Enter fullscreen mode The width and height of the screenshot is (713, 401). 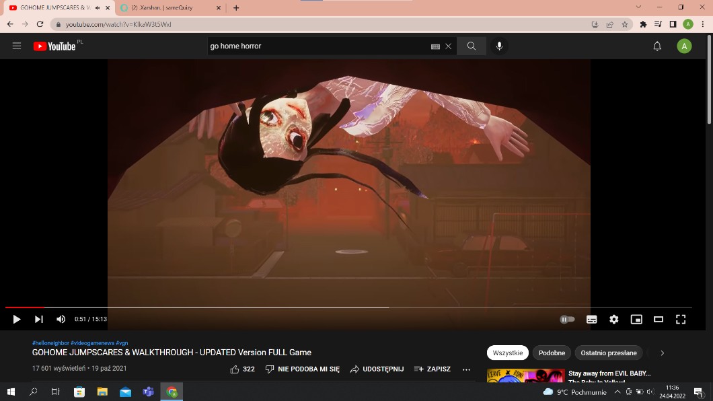pyautogui.click(x=680, y=319)
